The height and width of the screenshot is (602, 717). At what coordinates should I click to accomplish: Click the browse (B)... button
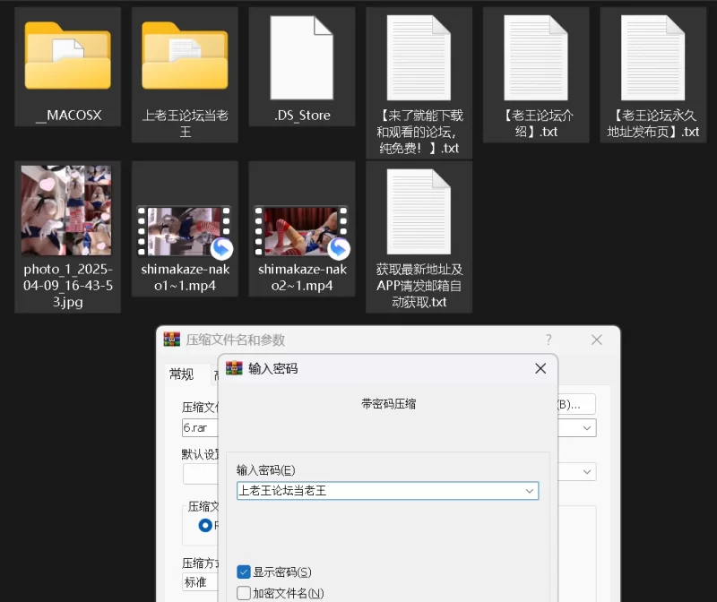coord(575,404)
